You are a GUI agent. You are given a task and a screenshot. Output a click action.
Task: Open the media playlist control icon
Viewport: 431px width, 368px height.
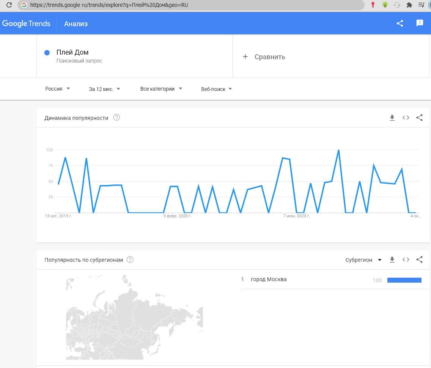click(421, 5)
